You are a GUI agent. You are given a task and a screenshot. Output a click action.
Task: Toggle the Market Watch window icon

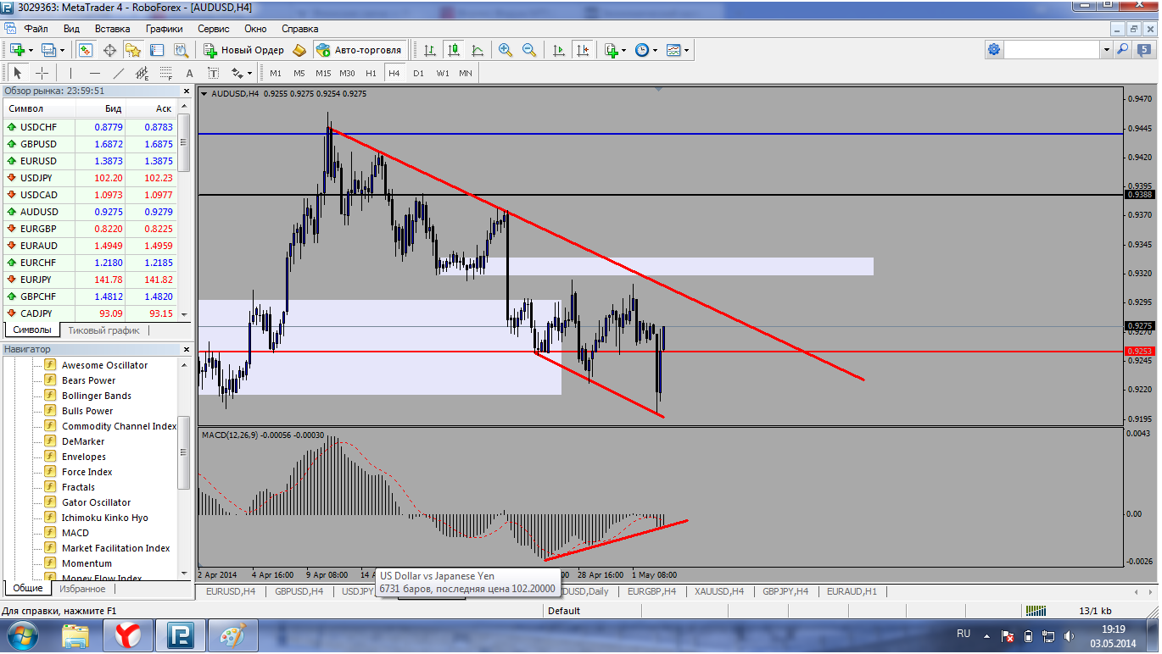pyautogui.click(x=85, y=50)
